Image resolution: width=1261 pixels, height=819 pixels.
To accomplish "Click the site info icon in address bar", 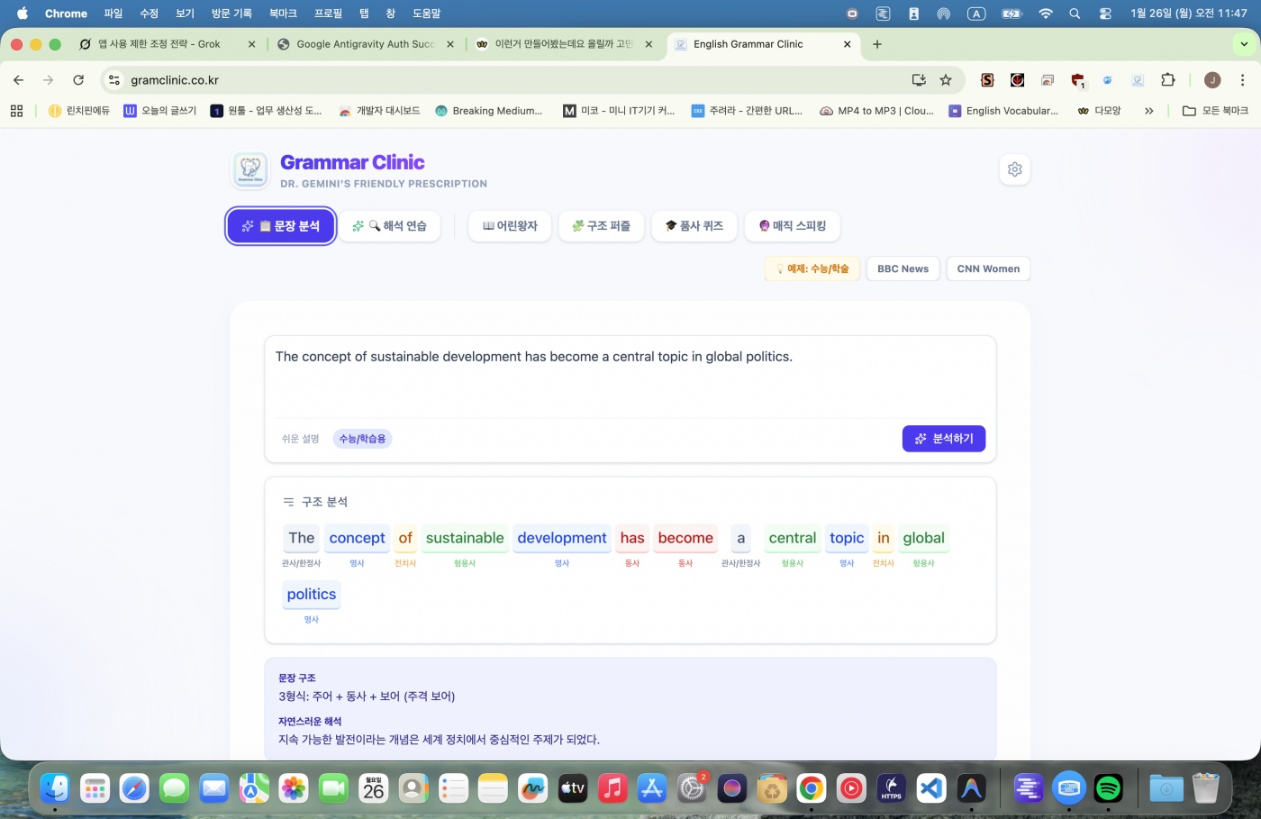I will [114, 80].
